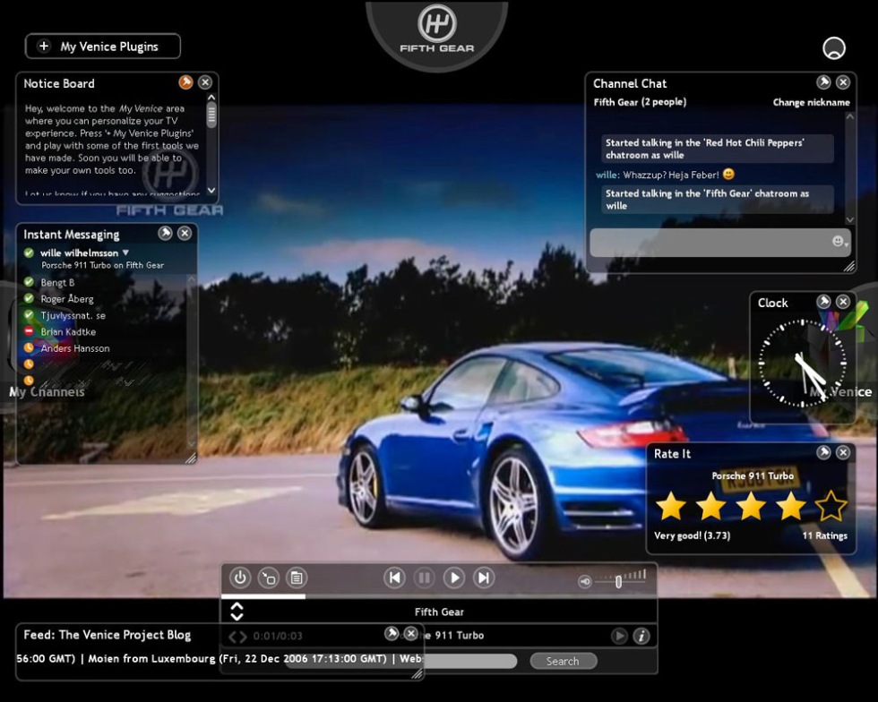This screenshot has height=702, width=878.
Task: Click the busy status icon beside Brian Kadtke
Action: coord(29,331)
